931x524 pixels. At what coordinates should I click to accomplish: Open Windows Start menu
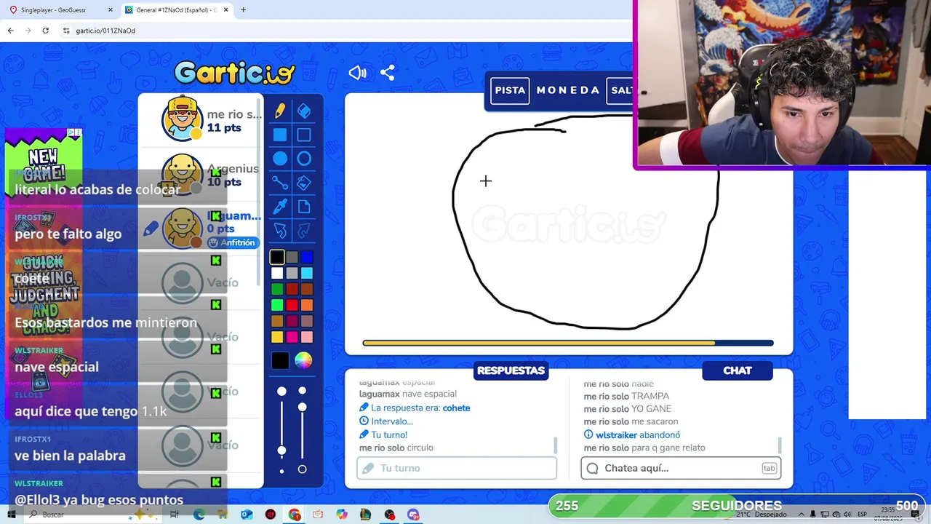(12, 515)
